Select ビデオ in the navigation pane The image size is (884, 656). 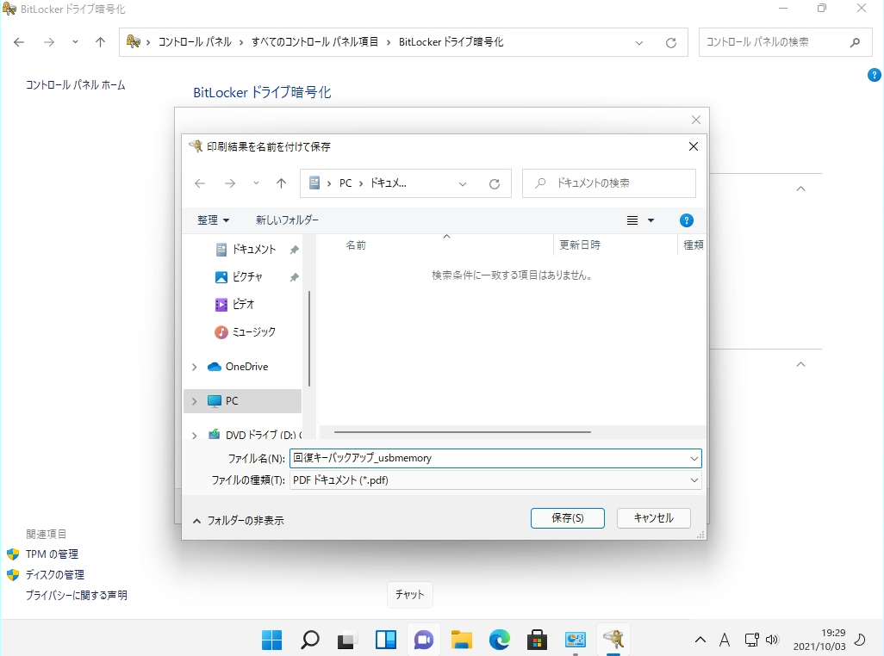(x=243, y=305)
